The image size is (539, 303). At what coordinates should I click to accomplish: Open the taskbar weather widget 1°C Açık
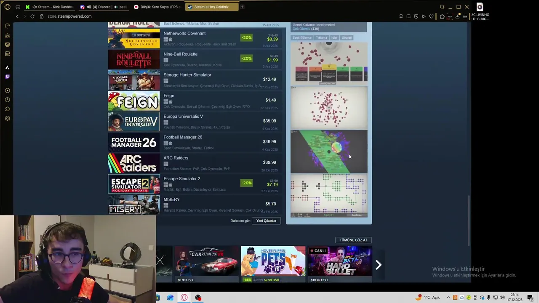click(x=427, y=298)
